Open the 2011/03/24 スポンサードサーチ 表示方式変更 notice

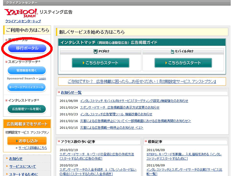click(120, 108)
